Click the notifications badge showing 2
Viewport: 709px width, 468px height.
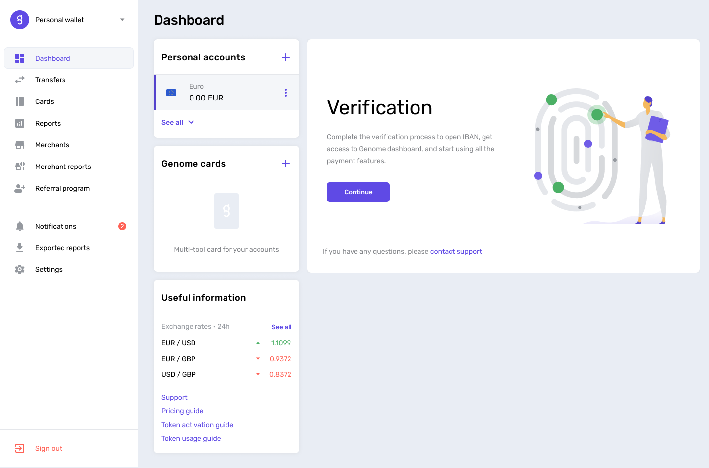coord(122,226)
